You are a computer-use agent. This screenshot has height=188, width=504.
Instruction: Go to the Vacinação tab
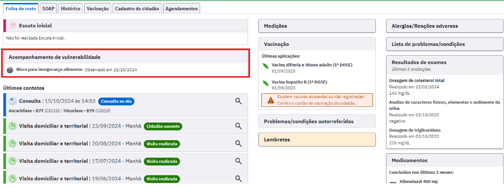(x=98, y=9)
